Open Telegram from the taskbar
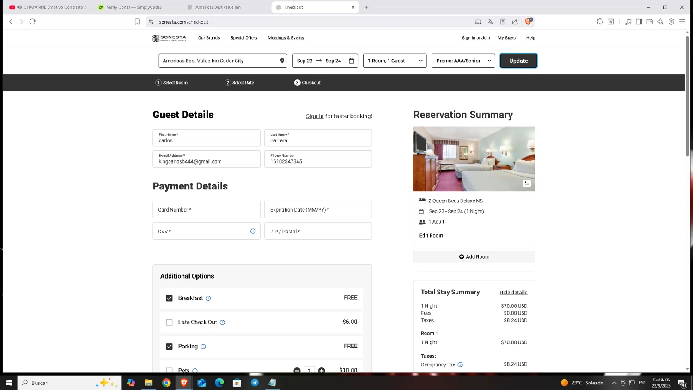The width and height of the screenshot is (693, 390). click(x=255, y=383)
